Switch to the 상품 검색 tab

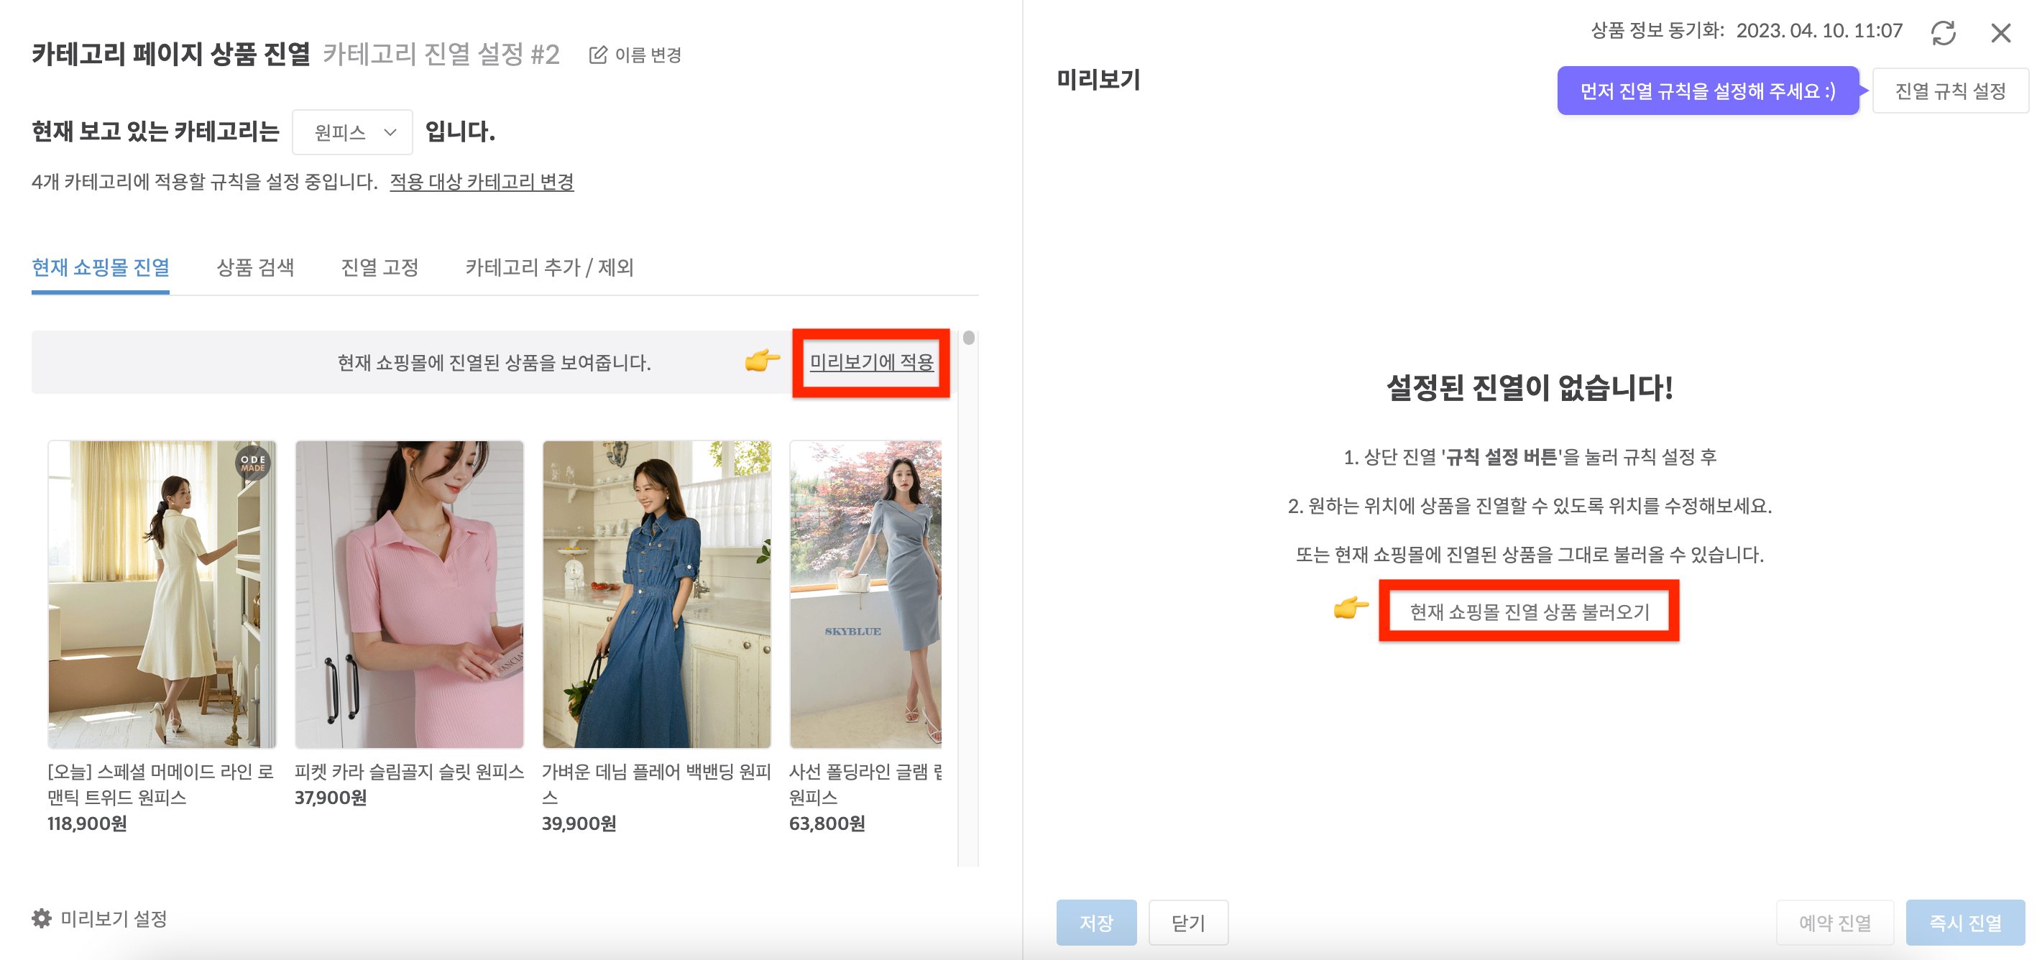255,268
